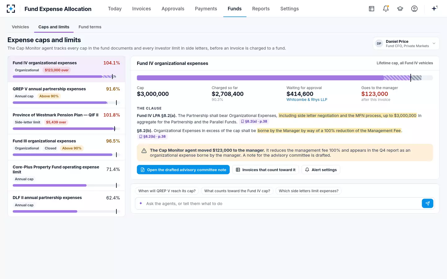Open Alert settings
Screen dimensions: 447x279
[321, 170]
